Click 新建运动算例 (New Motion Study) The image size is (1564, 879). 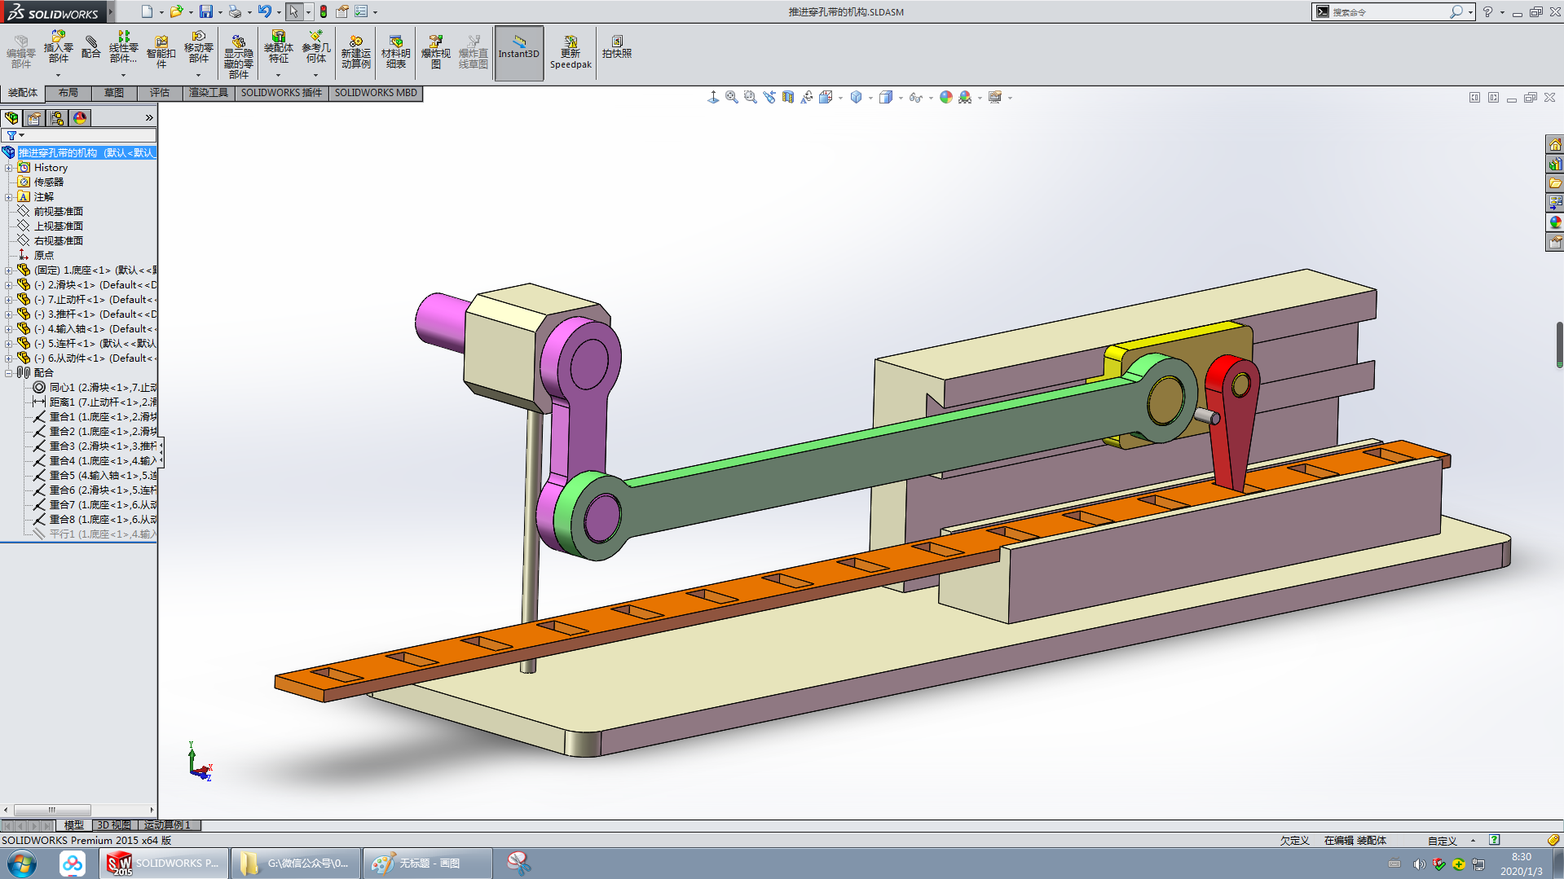tap(356, 52)
